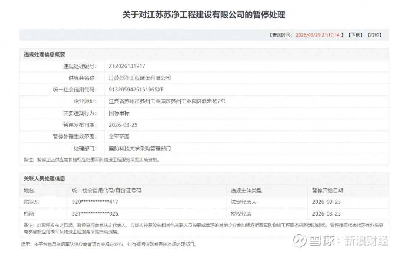This screenshot has height=253, width=400.
Task: Click the 关联人员处理信息 section header
Action: pyautogui.click(x=44, y=179)
